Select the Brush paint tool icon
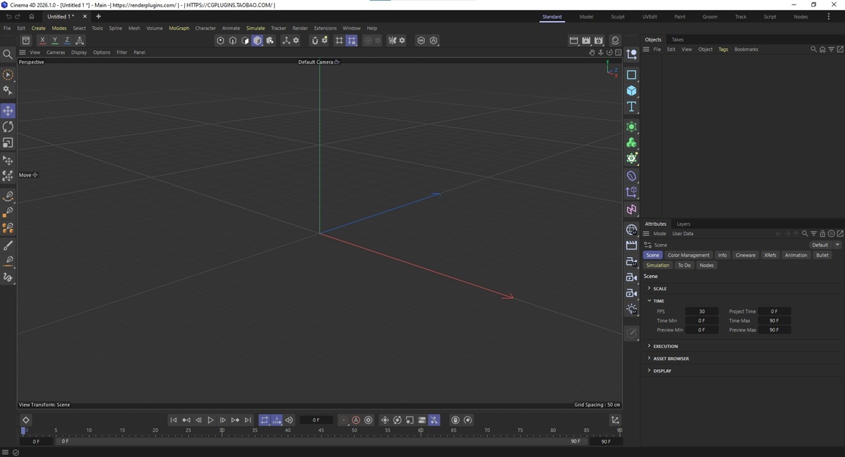This screenshot has width=845, height=457. (x=8, y=246)
